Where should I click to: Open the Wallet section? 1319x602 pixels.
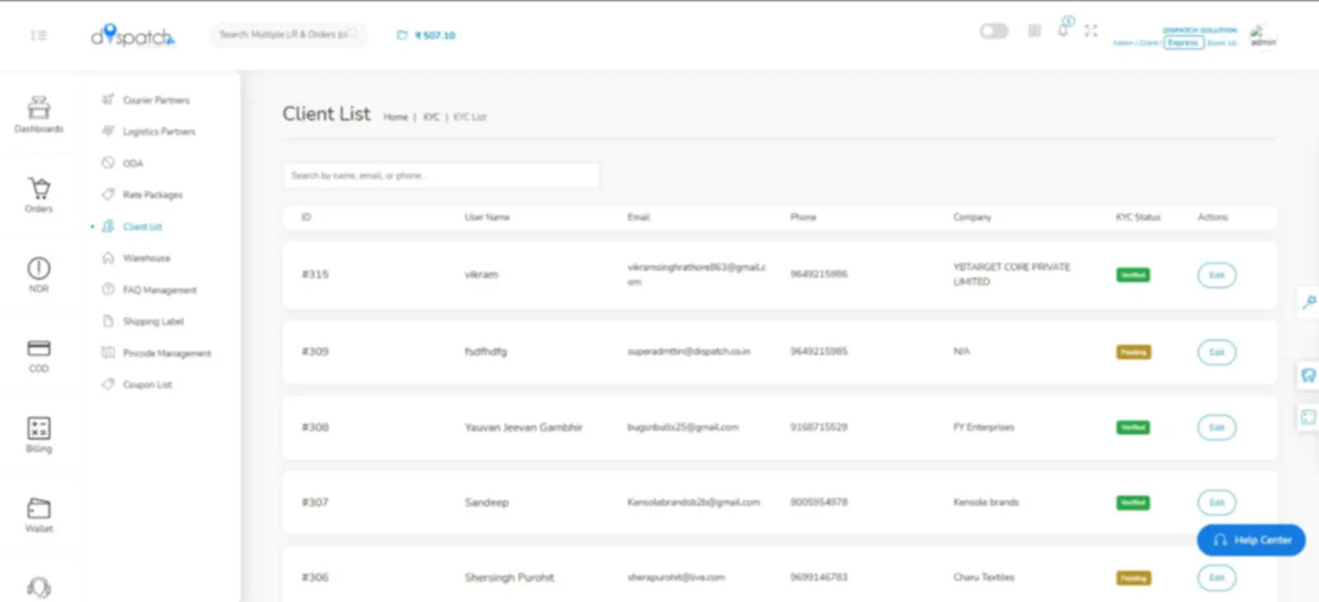coord(39,515)
